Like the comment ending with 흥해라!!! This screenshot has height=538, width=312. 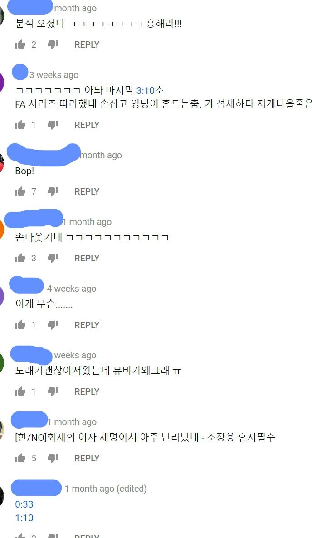[x=20, y=44]
